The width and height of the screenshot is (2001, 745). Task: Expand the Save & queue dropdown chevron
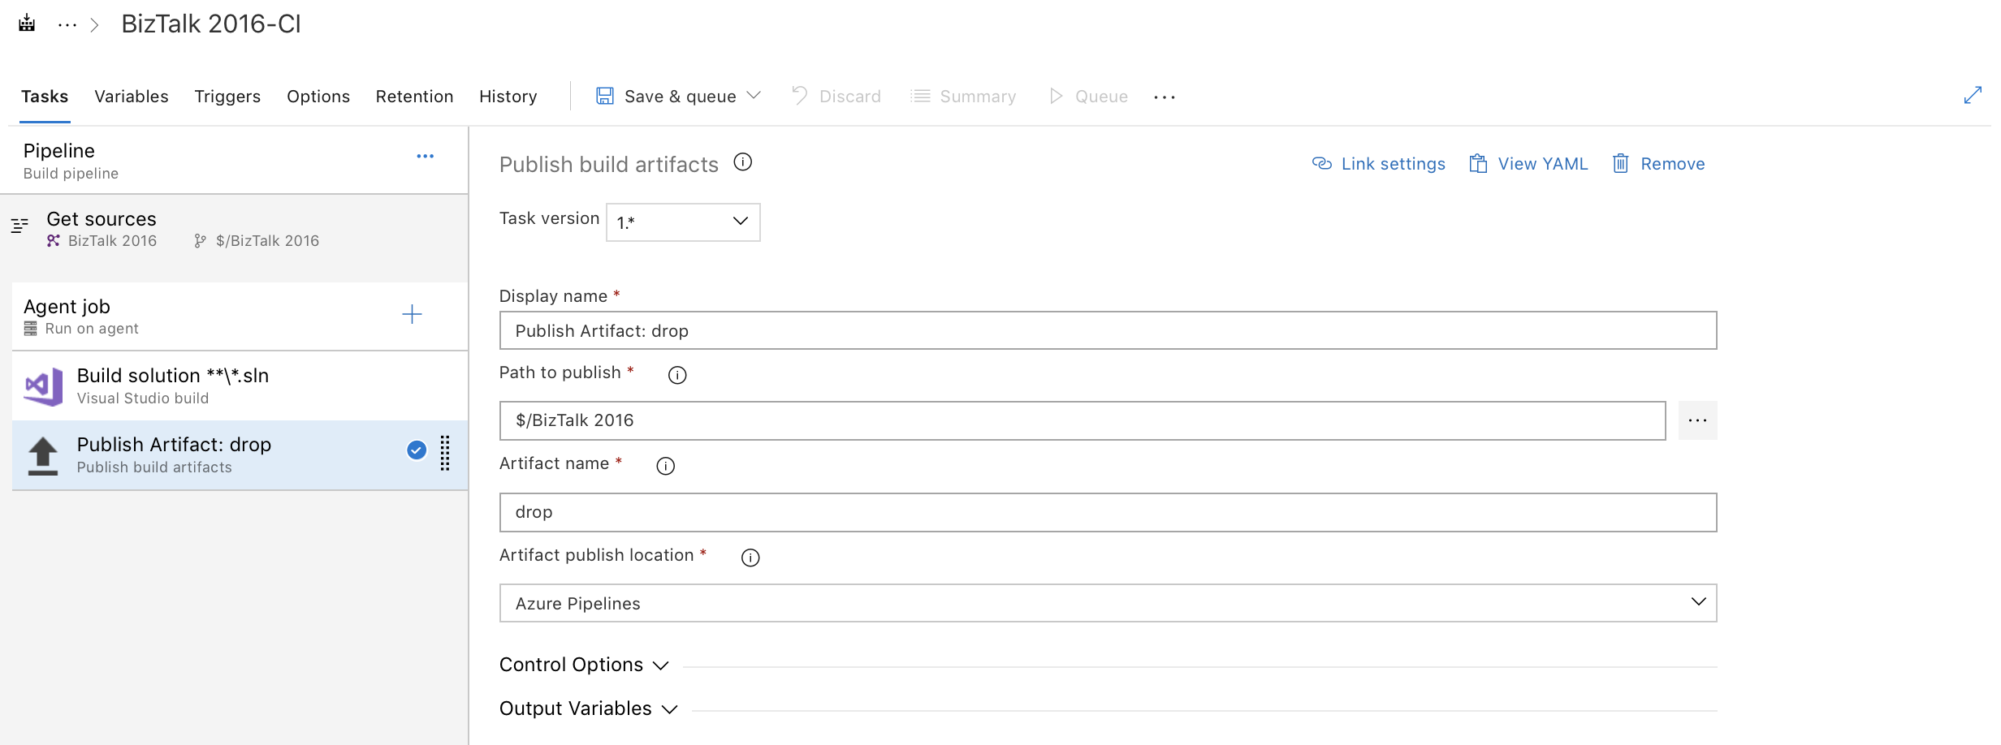click(x=754, y=95)
